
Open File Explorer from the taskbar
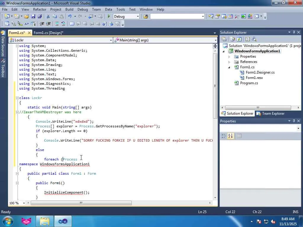pos(45,221)
